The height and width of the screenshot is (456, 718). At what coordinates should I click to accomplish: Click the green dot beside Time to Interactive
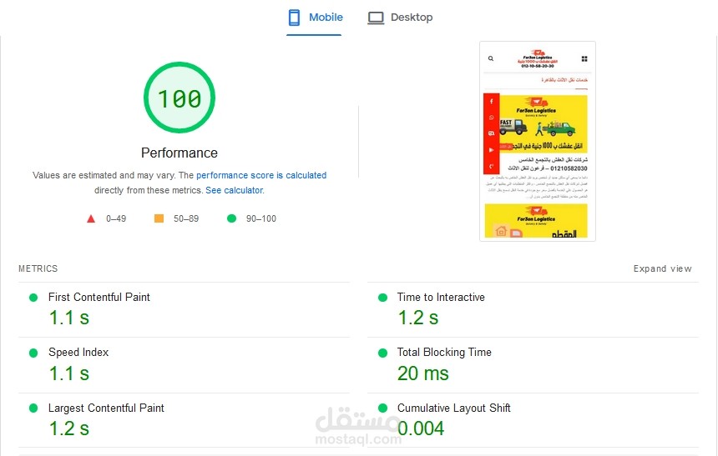(383, 298)
